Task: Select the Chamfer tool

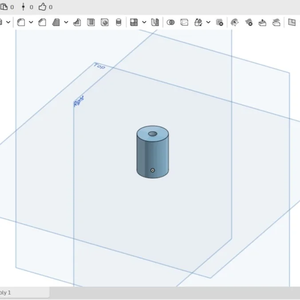Action: click(x=42, y=22)
